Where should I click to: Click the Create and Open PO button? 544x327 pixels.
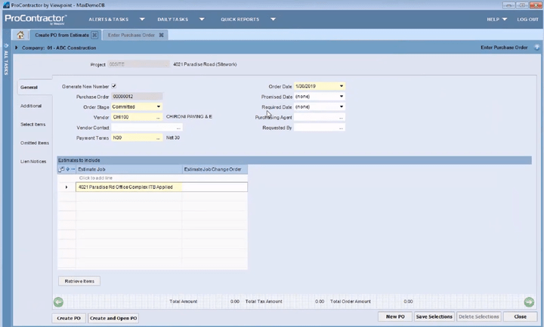click(x=113, y=318)
